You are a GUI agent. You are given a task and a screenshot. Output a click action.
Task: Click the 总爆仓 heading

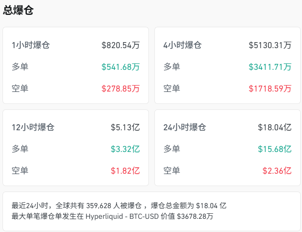(x=18, y=11)
